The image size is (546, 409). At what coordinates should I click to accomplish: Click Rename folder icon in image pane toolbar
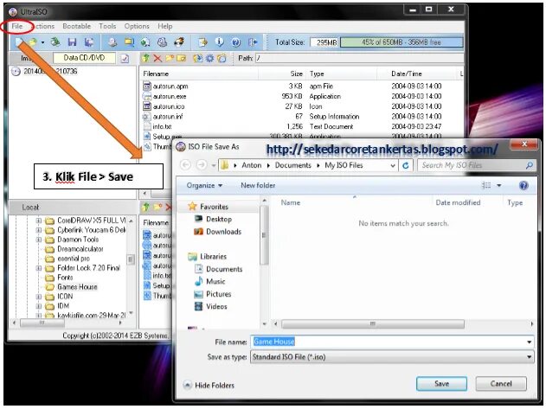(181, 58)
